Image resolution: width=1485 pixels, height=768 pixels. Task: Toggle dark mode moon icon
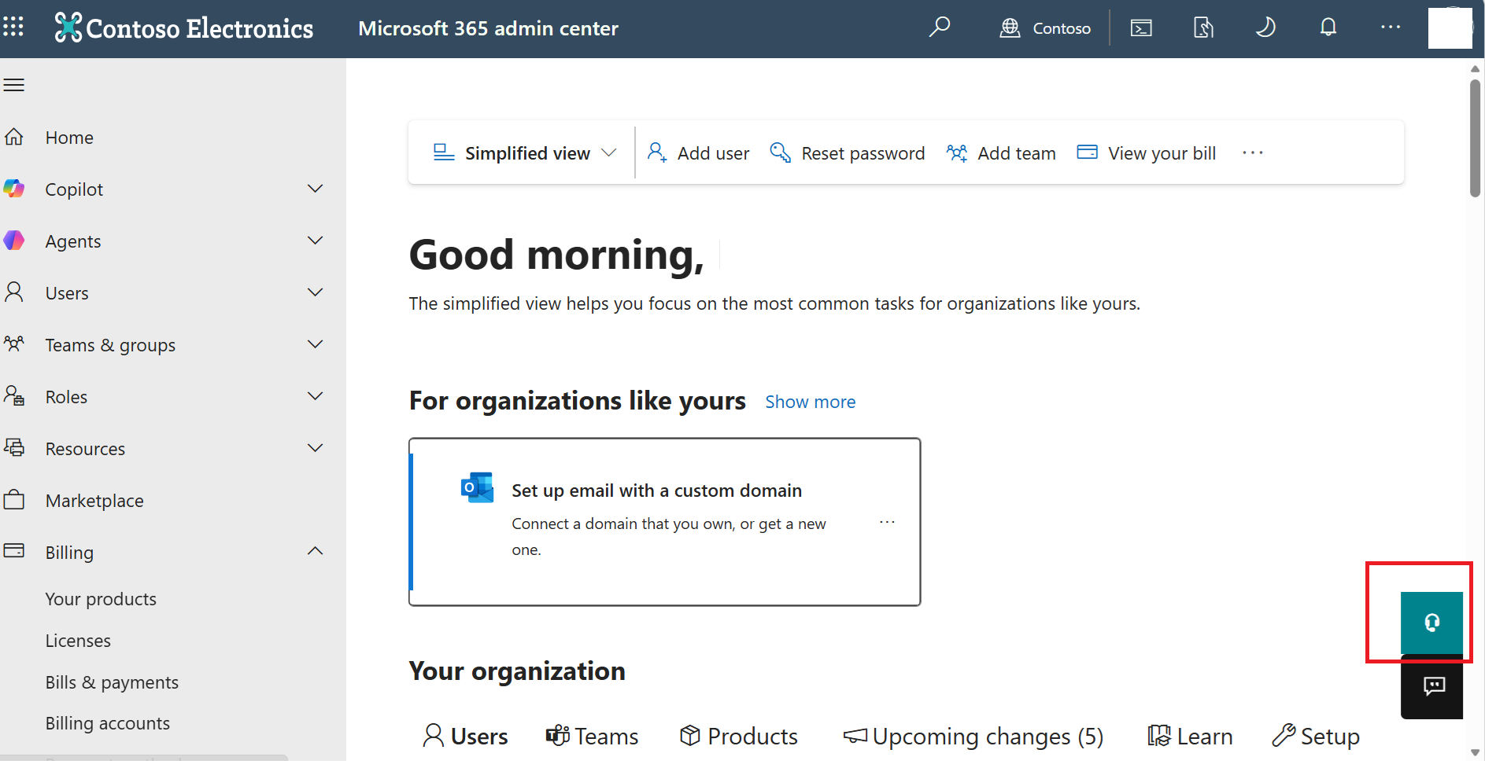pos(1265,28)
